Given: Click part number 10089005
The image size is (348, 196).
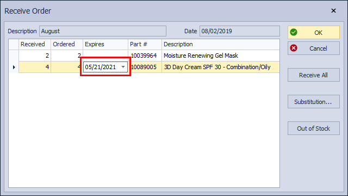Looking at the screenshot, I should (x=144, y=67).
